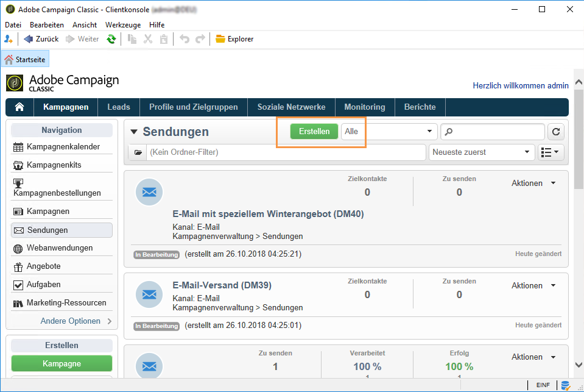
Task: Click the copy icon in toolbar
Action: [132, 39]
